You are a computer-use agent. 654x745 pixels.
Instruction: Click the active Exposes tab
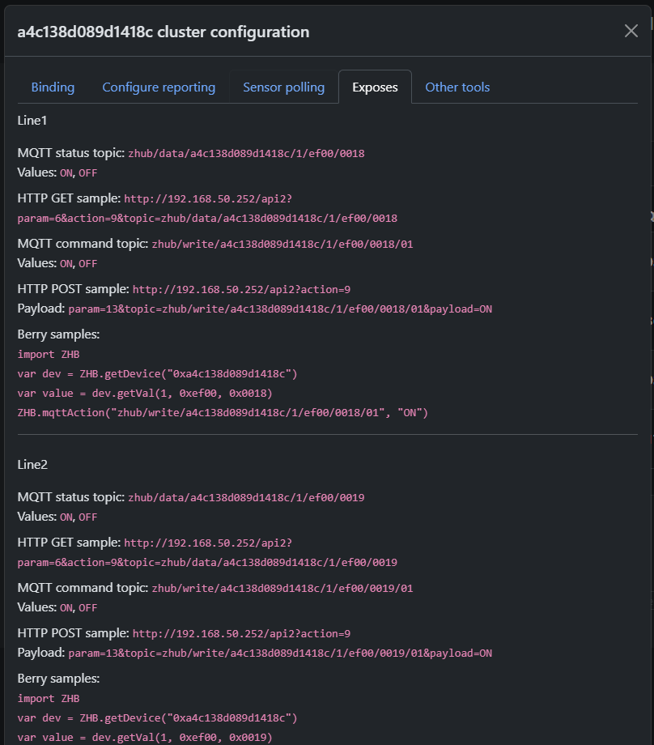point(375,87)
